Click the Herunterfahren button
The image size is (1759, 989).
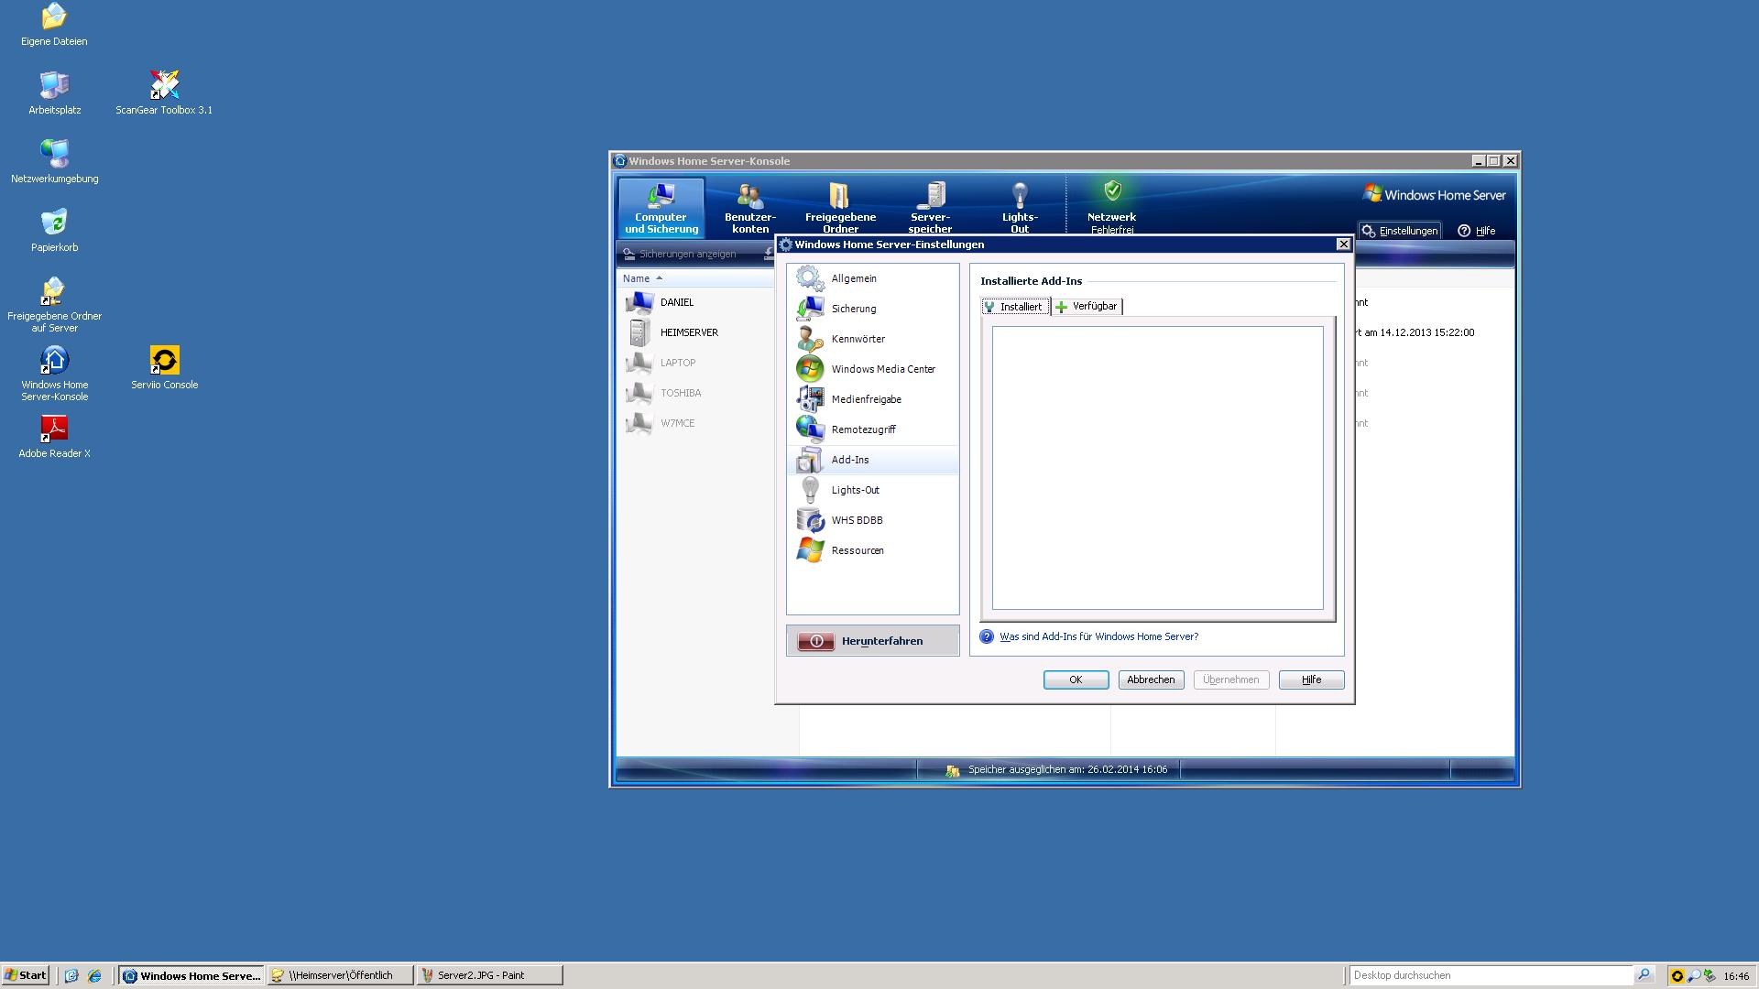pyautogui.click(x=872, y=641)
